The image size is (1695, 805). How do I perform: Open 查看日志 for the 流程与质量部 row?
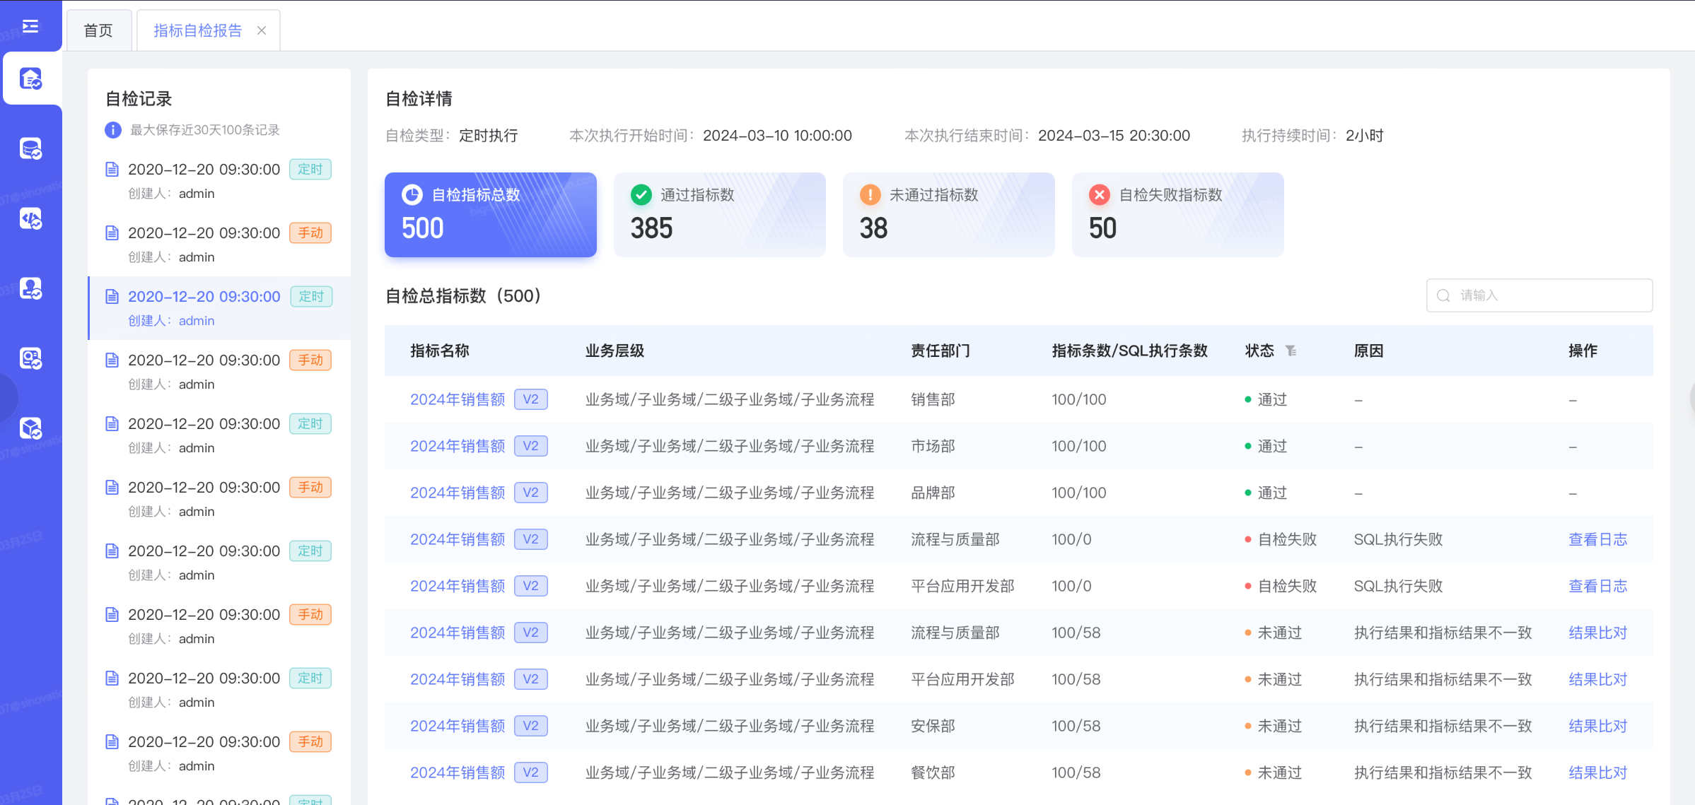pyautogui.click(x=1598, y=539)
